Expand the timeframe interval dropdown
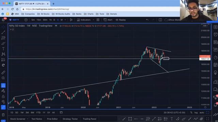 coord(65,20)
